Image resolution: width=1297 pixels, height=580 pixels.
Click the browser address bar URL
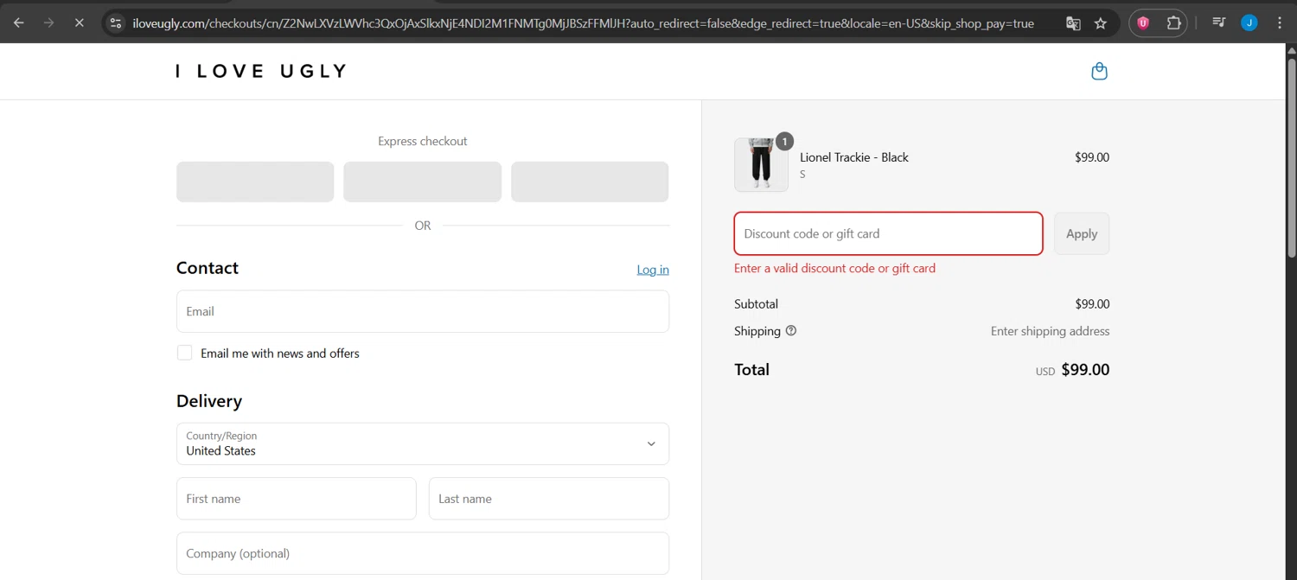584,23
